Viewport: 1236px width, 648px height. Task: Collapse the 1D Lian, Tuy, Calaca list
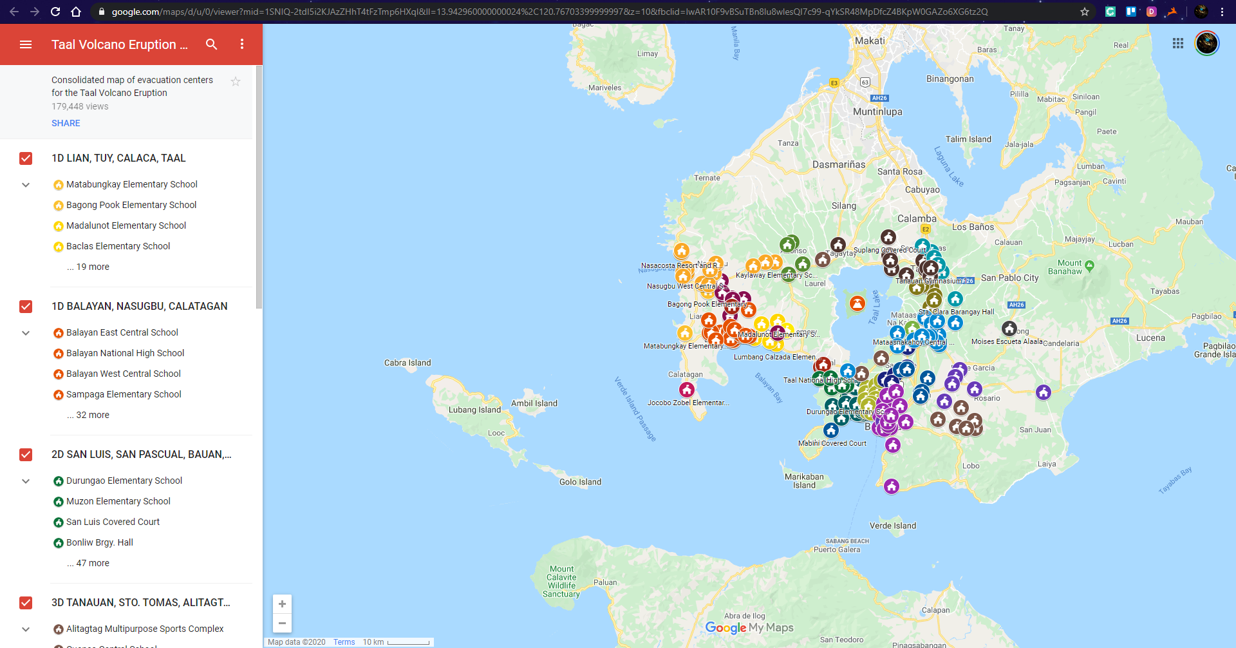(x=26, y=185)
